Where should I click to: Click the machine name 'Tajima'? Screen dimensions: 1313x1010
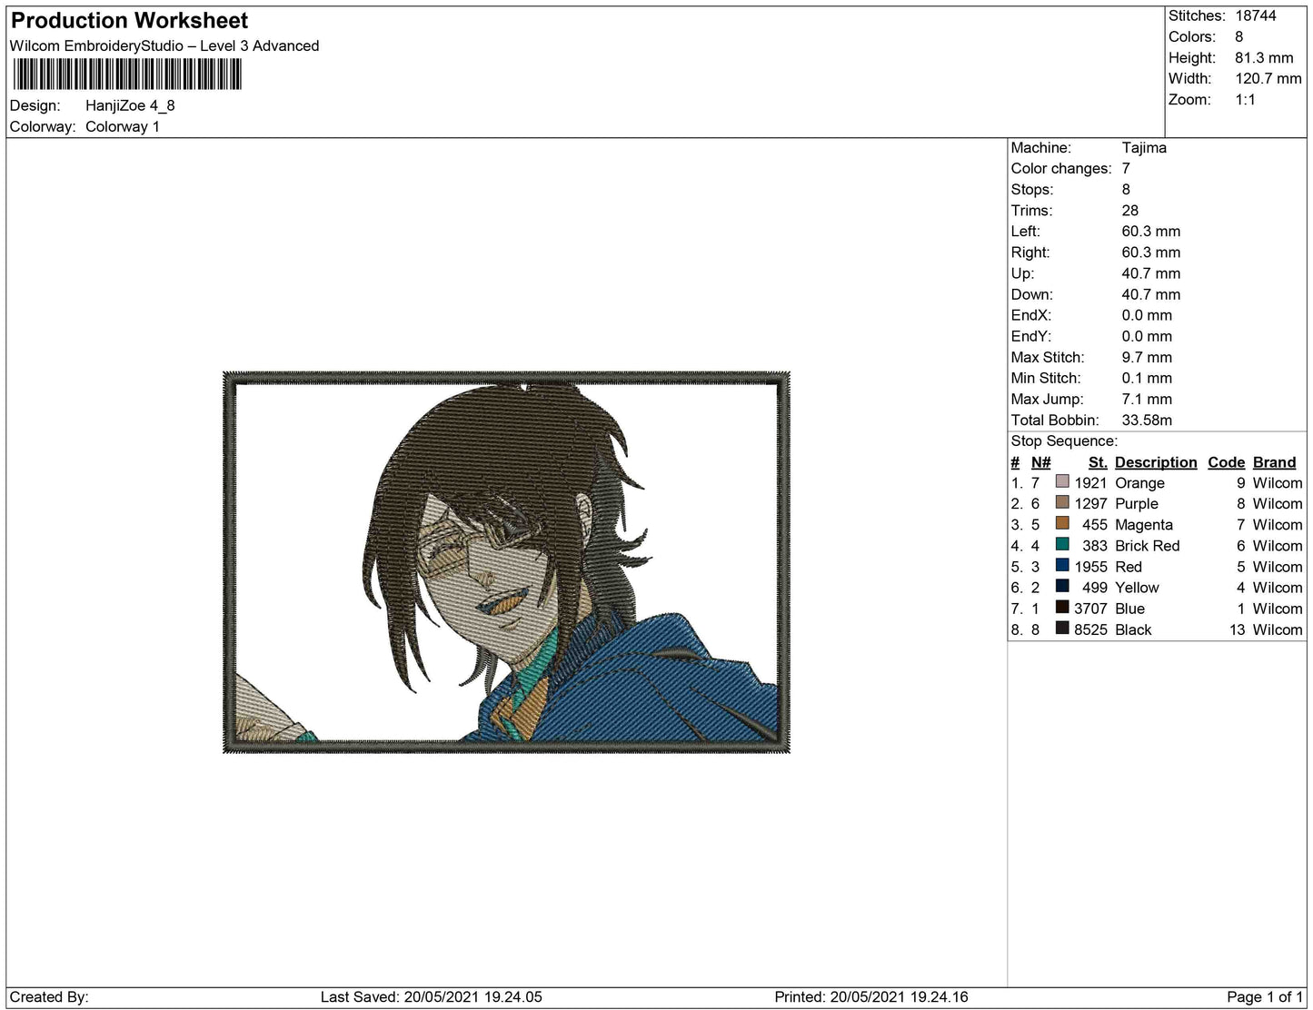click(1144, 147)
